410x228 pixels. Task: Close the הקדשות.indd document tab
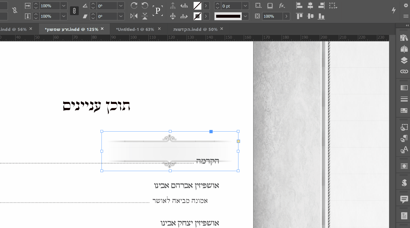[222, 29]
